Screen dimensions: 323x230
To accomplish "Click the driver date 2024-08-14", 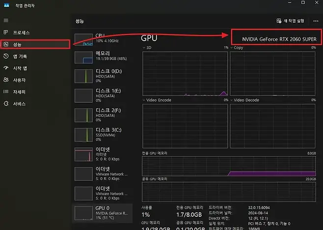I will coord(258,213).
